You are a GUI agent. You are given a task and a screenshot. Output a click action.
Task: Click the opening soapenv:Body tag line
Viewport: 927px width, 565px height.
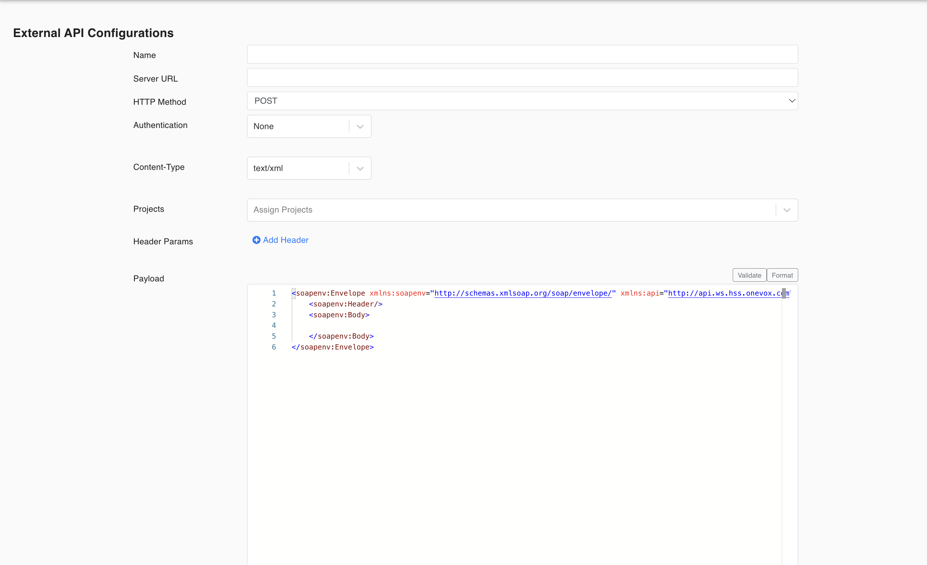[x=339, y=315]
